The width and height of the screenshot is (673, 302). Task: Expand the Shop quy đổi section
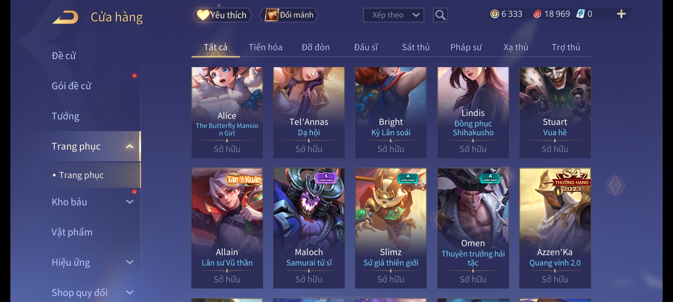coord(130,292)
